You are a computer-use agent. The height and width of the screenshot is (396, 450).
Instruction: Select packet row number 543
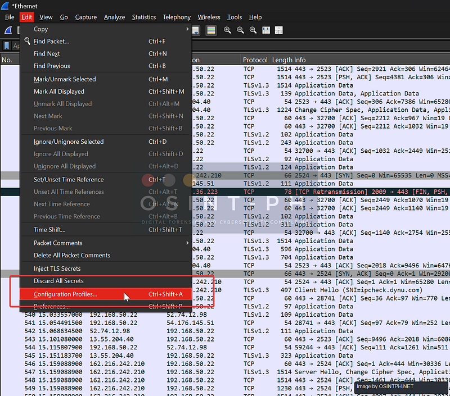(225, 339)
